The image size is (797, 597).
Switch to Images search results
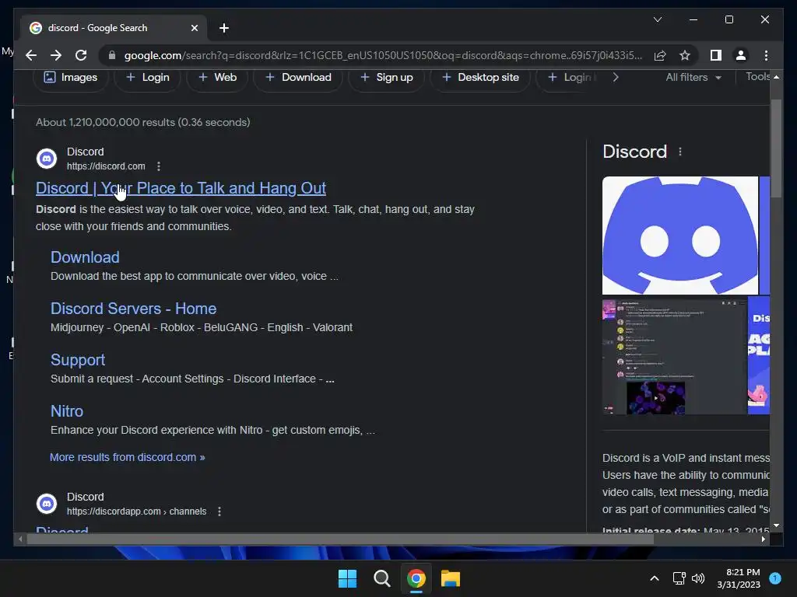pyautogui.click(x=71, y=78)
